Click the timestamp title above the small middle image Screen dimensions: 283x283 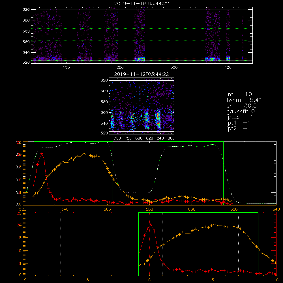point(141,74)
